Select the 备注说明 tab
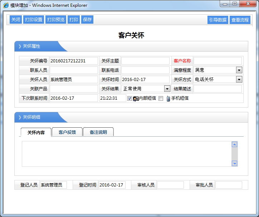The image size is (259, 217). point(98,132)
